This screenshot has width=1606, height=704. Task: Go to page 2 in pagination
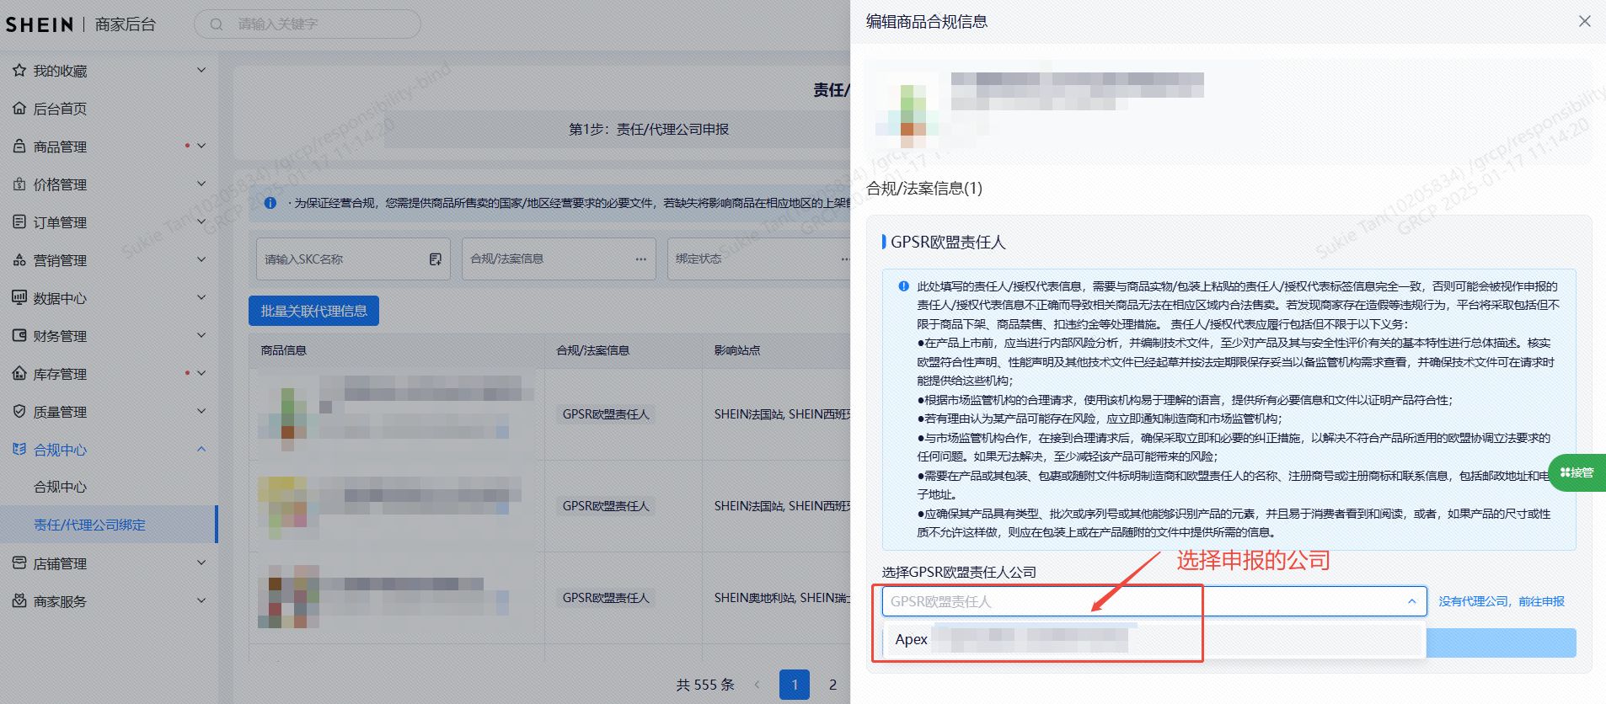tap(832, 685)
